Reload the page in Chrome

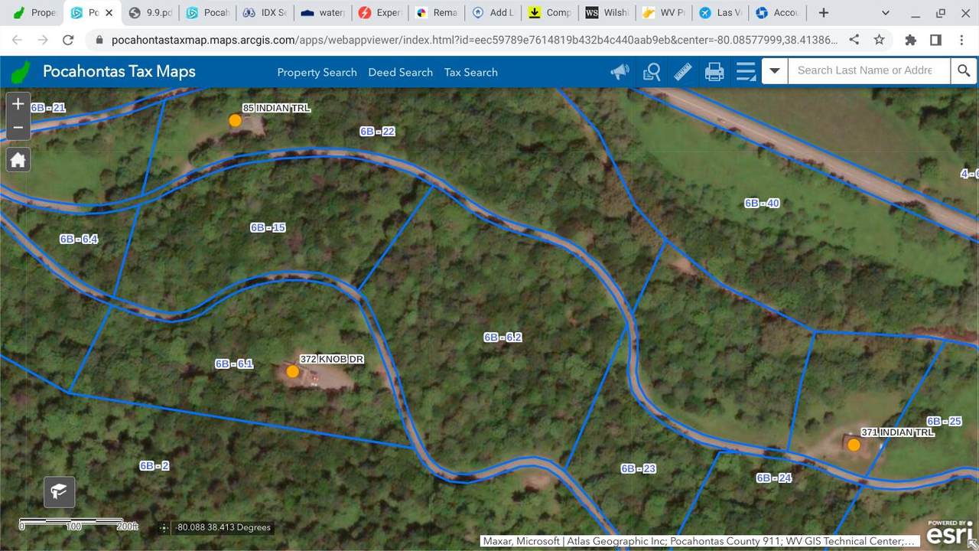pyautogui.click(x=68, y=40)
